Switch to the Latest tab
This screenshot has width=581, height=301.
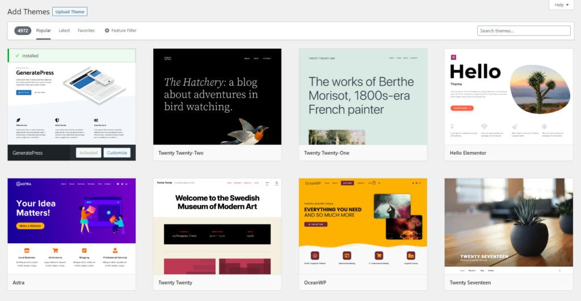[x=64, y=31]
